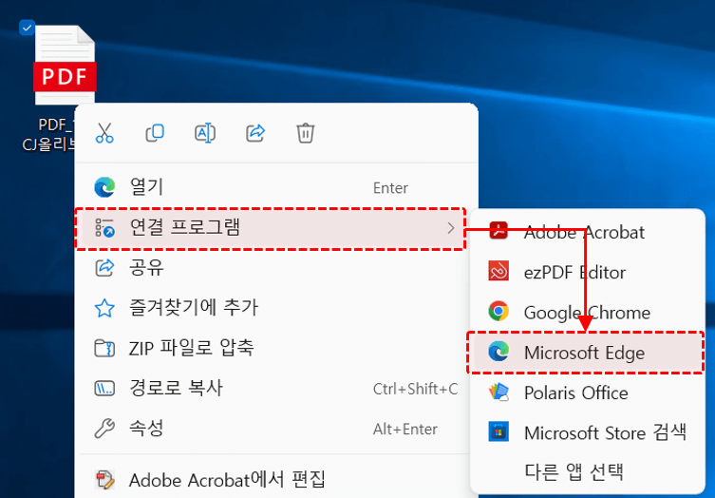Click the Microsoft Store bag icon

(499, 431)
